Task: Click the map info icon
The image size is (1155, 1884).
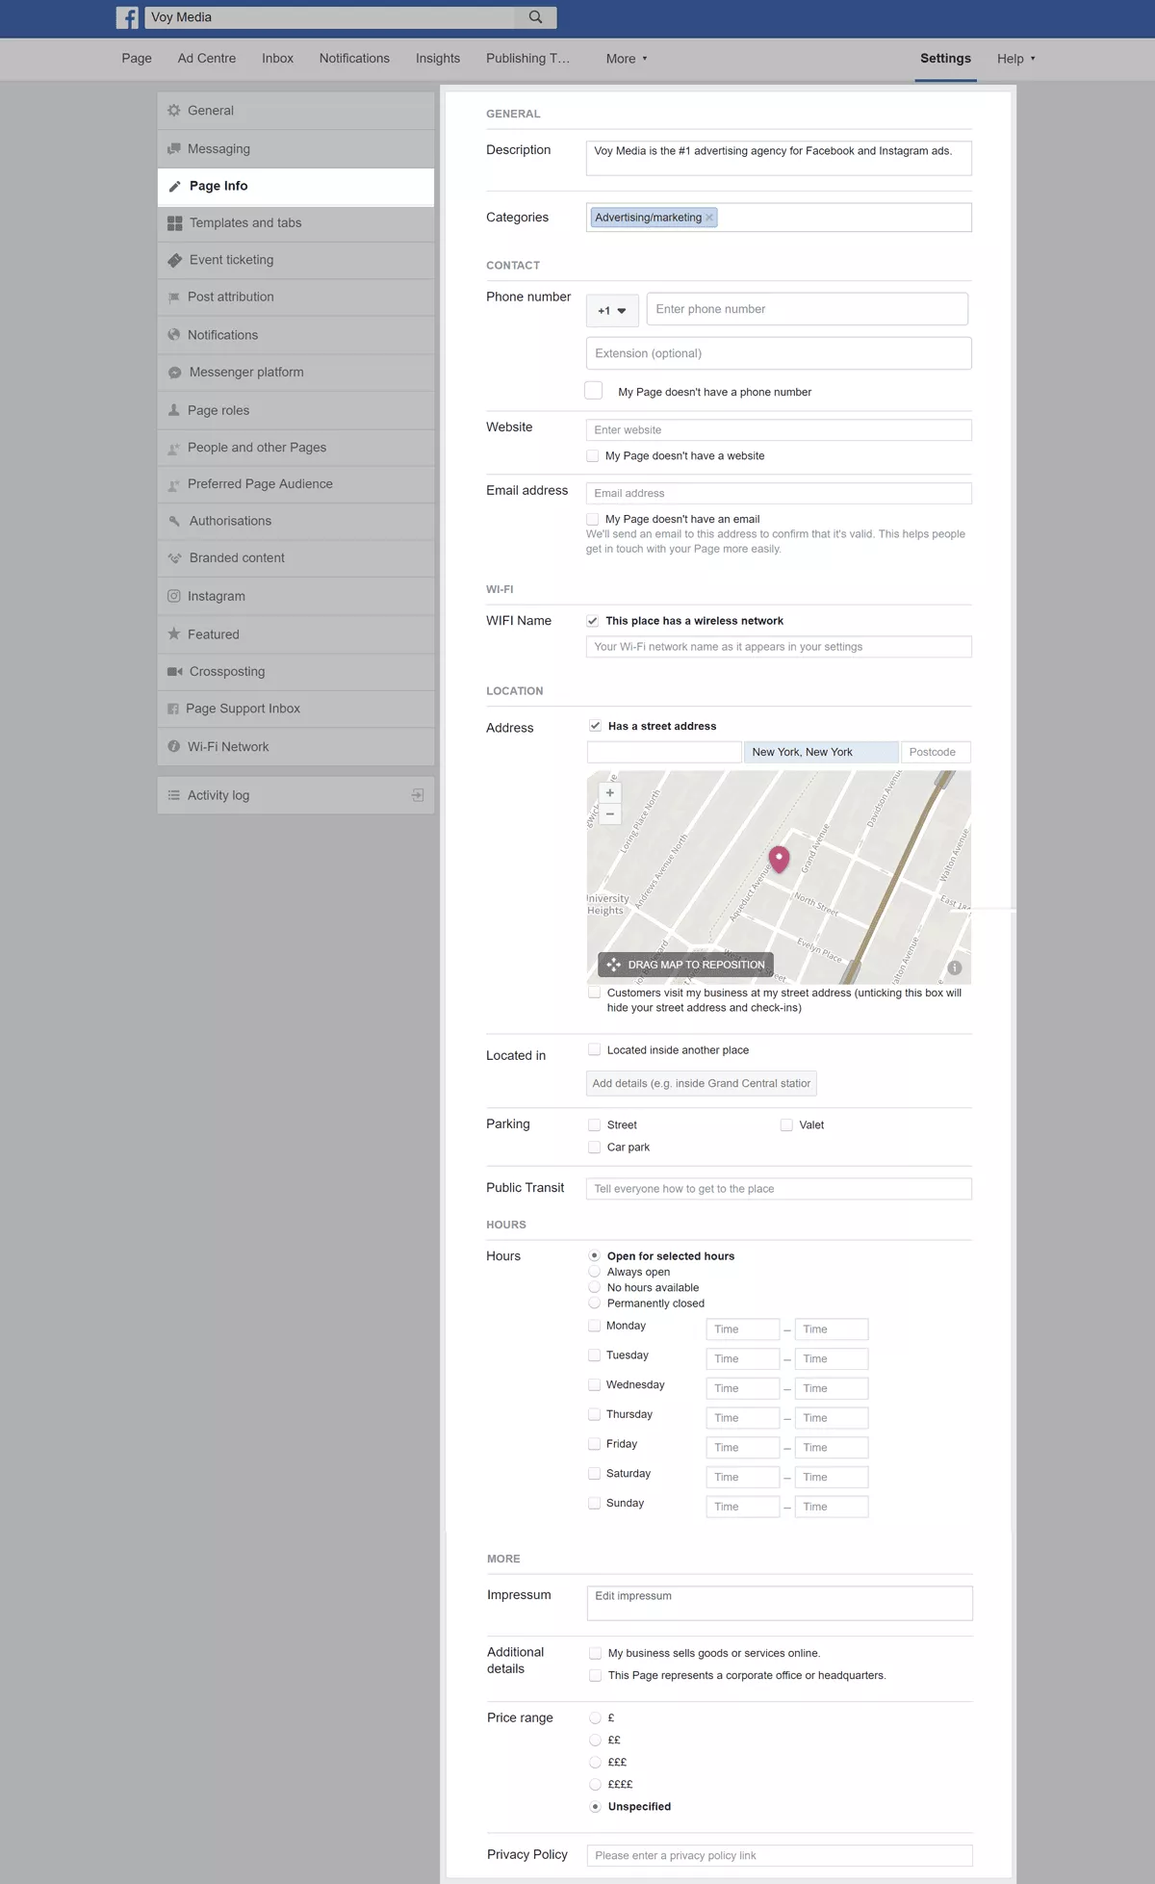Action: pos(954,968)
